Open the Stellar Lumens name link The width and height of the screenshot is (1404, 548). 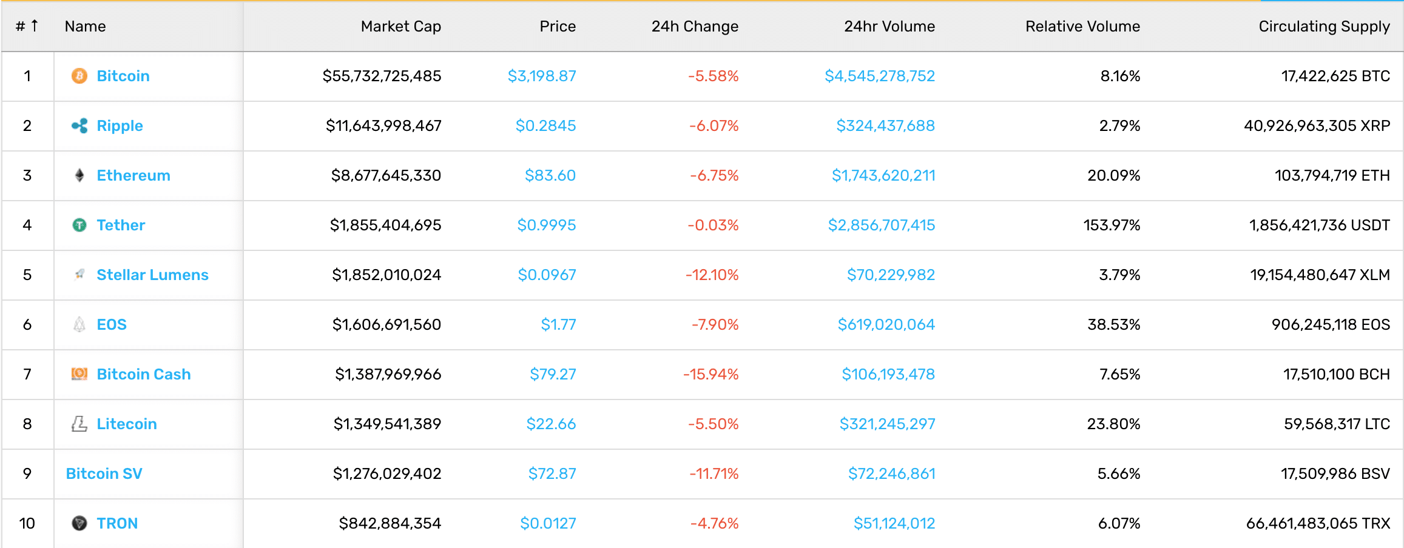(x=152, y=275)
